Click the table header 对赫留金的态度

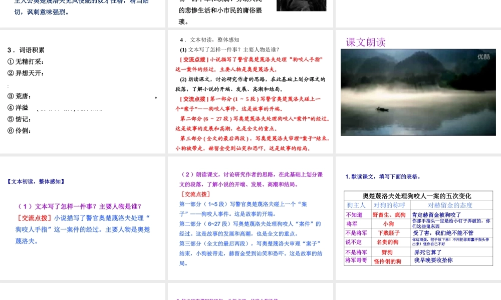pyautogui.click(x=450, y=205)
